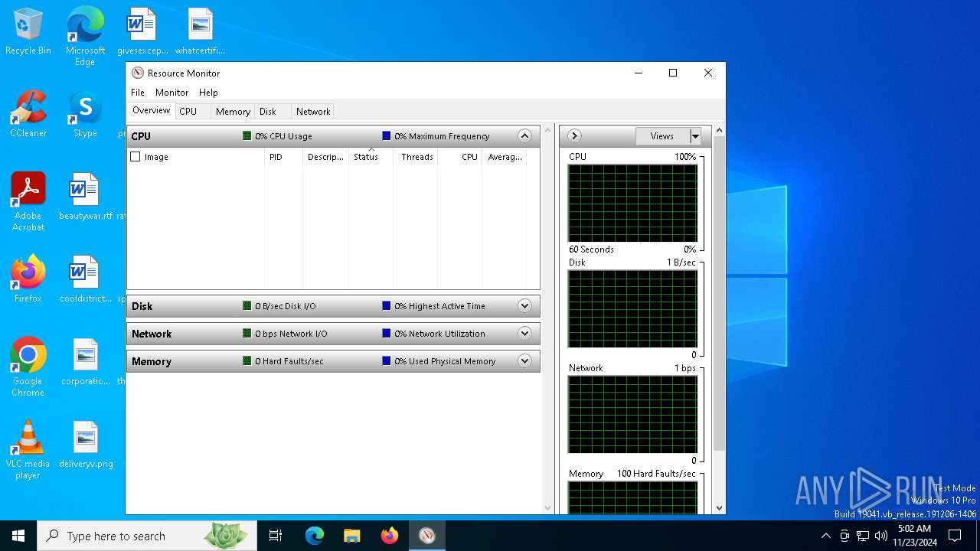Sort by PID column header
This screenshot has width=980, height=551.
coord(283,157)
